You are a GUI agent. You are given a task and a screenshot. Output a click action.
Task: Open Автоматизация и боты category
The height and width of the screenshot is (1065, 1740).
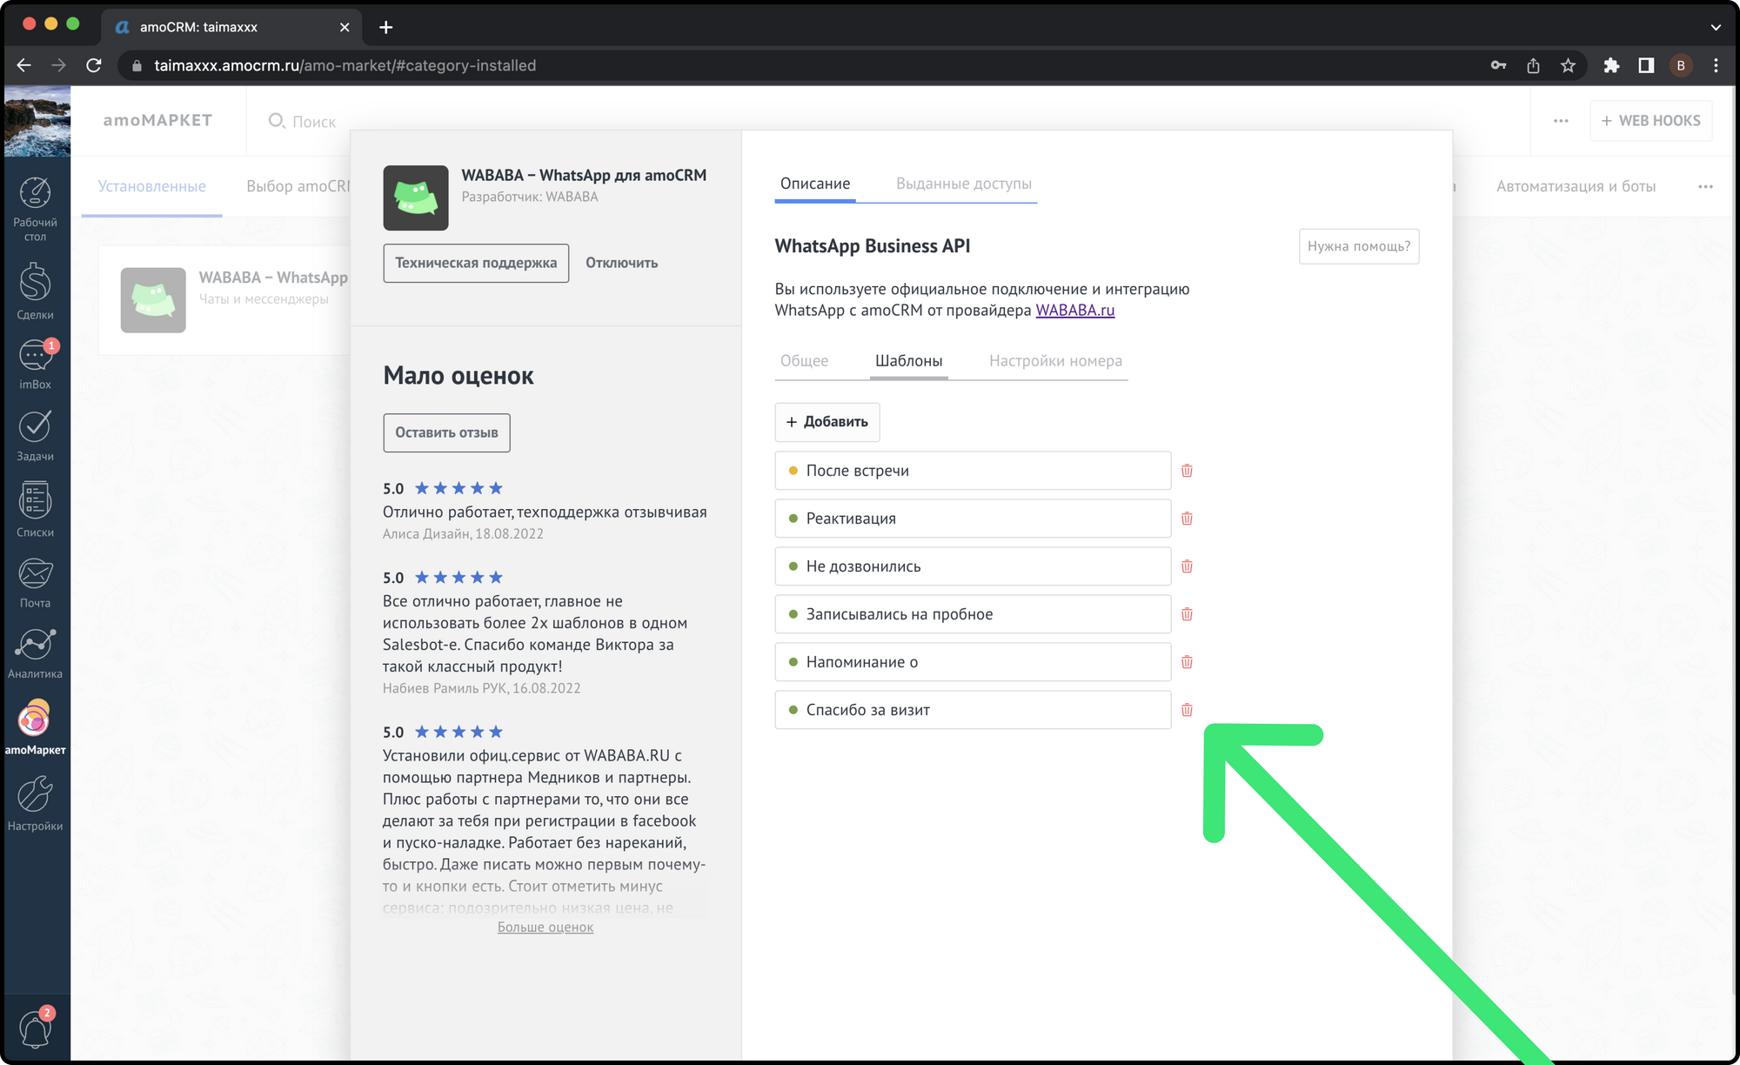[1576, 186]
